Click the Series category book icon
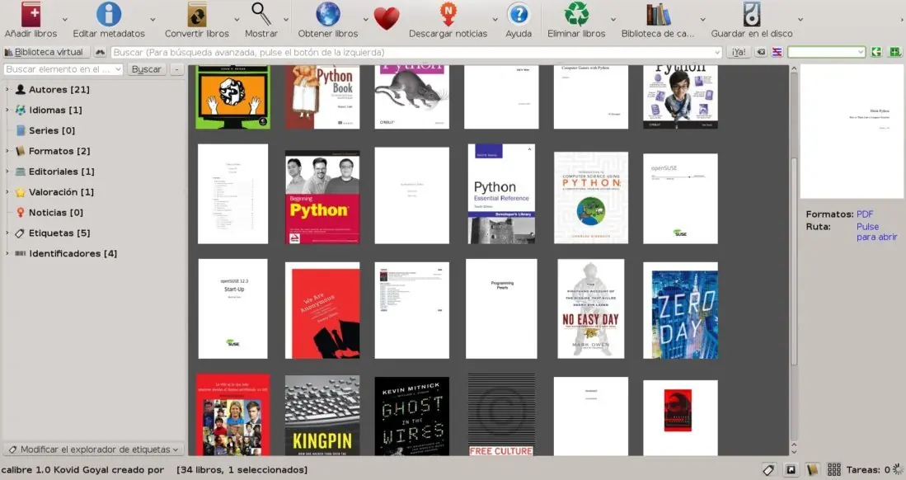Viewport: 906px width, 480px height. (x=21, y=130)
